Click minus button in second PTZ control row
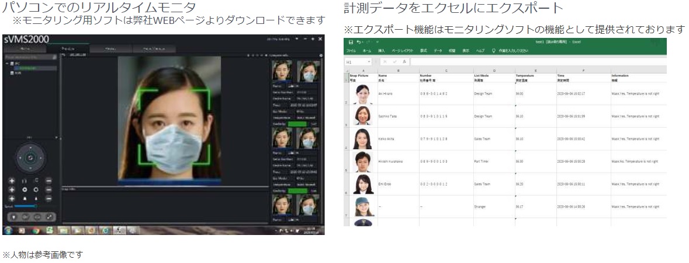This screenshot has width=689, height=263. (x=49, y=190)
